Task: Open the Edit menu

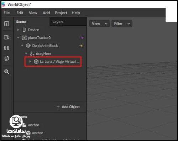Action: click(x=20, y=13)
